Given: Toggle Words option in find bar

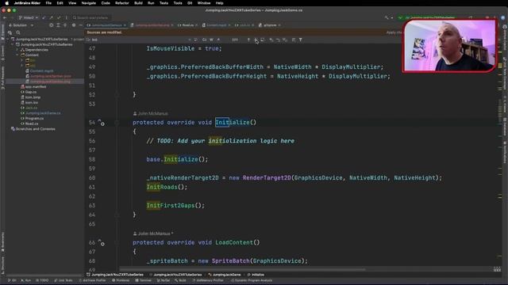Looking at the screenshot, I should click(x=211, y=40).
